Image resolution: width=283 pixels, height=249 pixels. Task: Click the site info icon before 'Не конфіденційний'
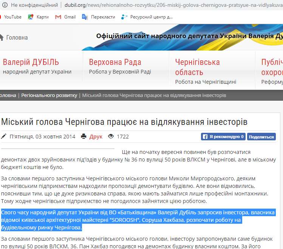(x=5, y=5)
